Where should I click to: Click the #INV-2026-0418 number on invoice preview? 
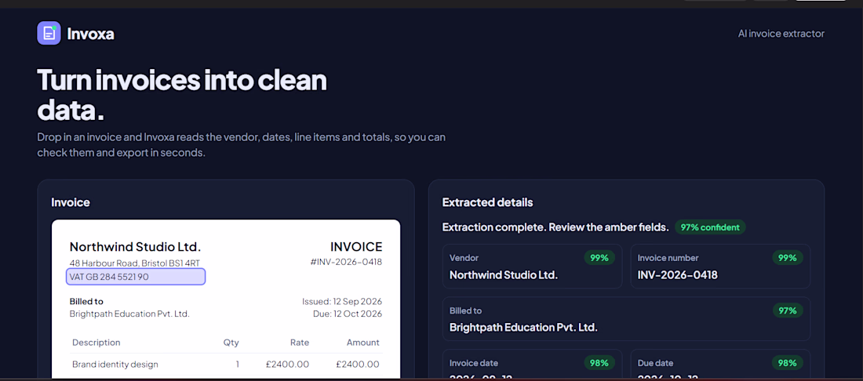click(346, 262)
